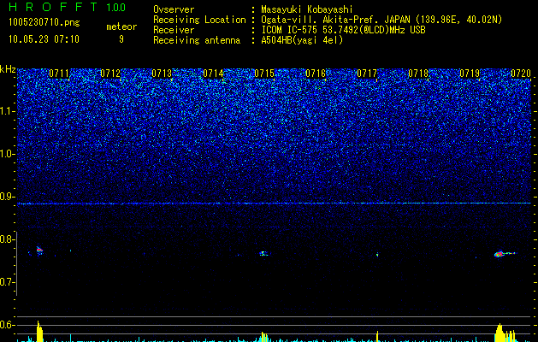Click the meteor echo just before 0711
The height and width of the screenshot is (342, 538).
click(x=39, y=251)
